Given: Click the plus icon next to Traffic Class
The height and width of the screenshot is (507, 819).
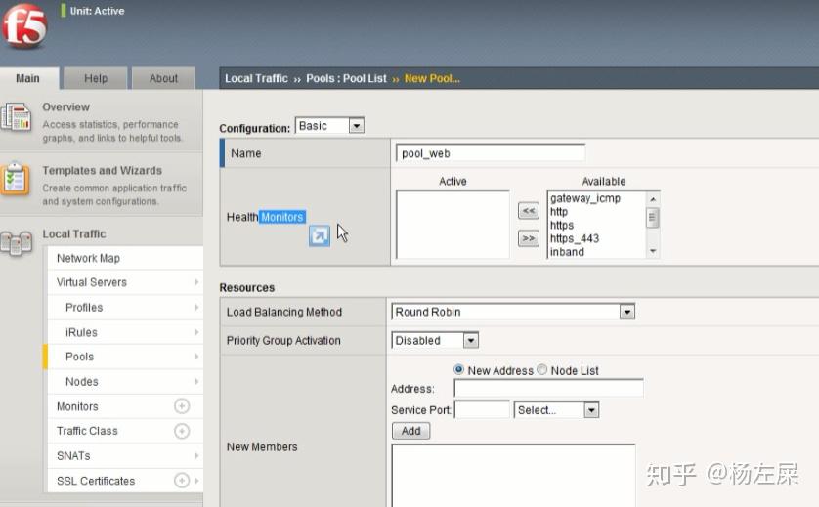Looking at the screenshot, I should click(x=182, y=431).
